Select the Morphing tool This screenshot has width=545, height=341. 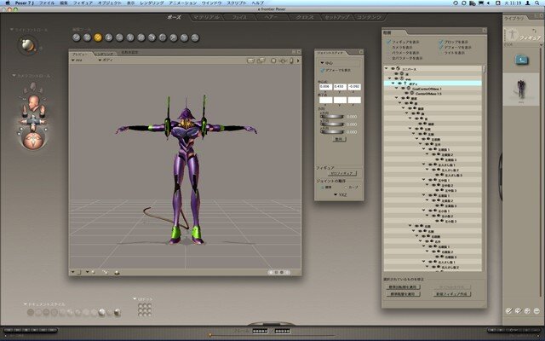(184, 38)
